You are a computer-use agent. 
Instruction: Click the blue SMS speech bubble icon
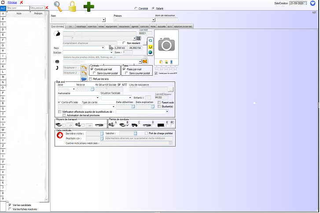click(84, 79)
